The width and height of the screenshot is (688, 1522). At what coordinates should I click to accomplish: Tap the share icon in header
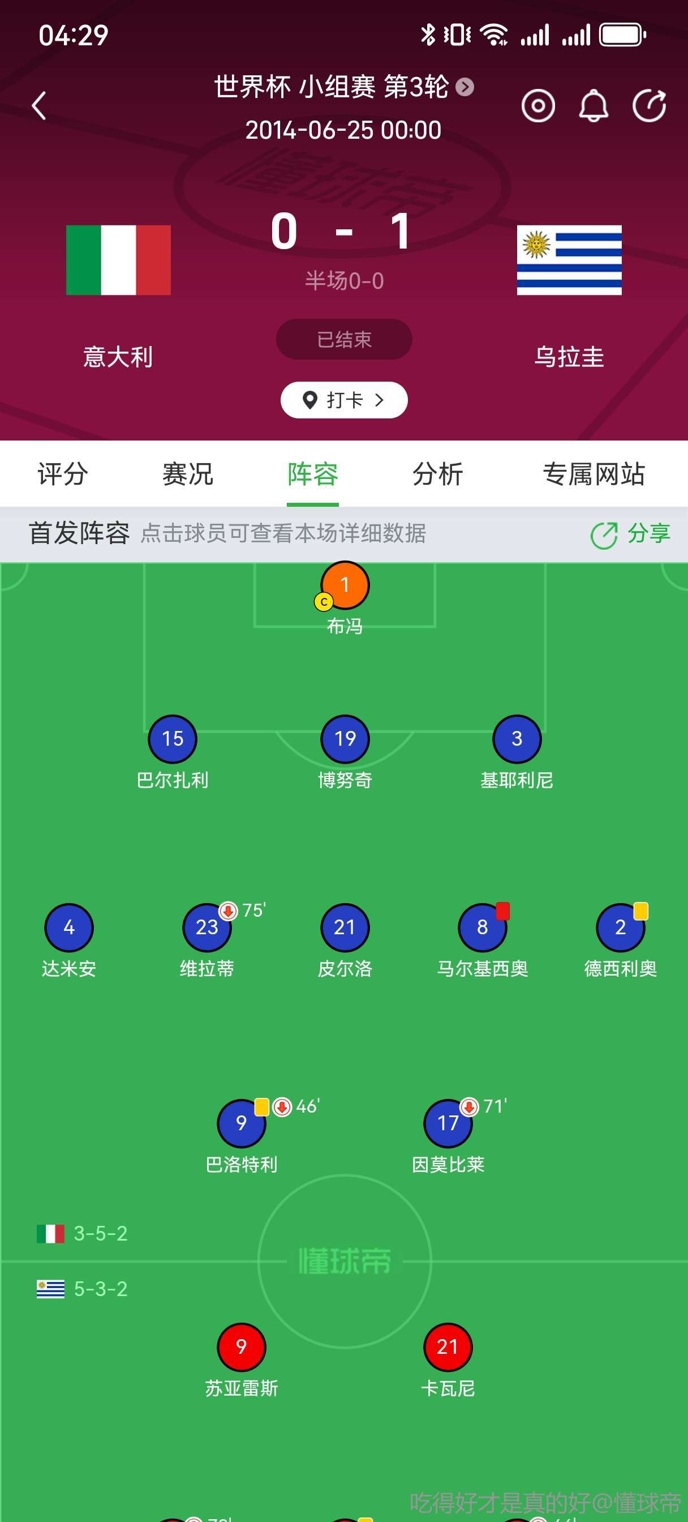pyautogui.click(x=649, y=106)
